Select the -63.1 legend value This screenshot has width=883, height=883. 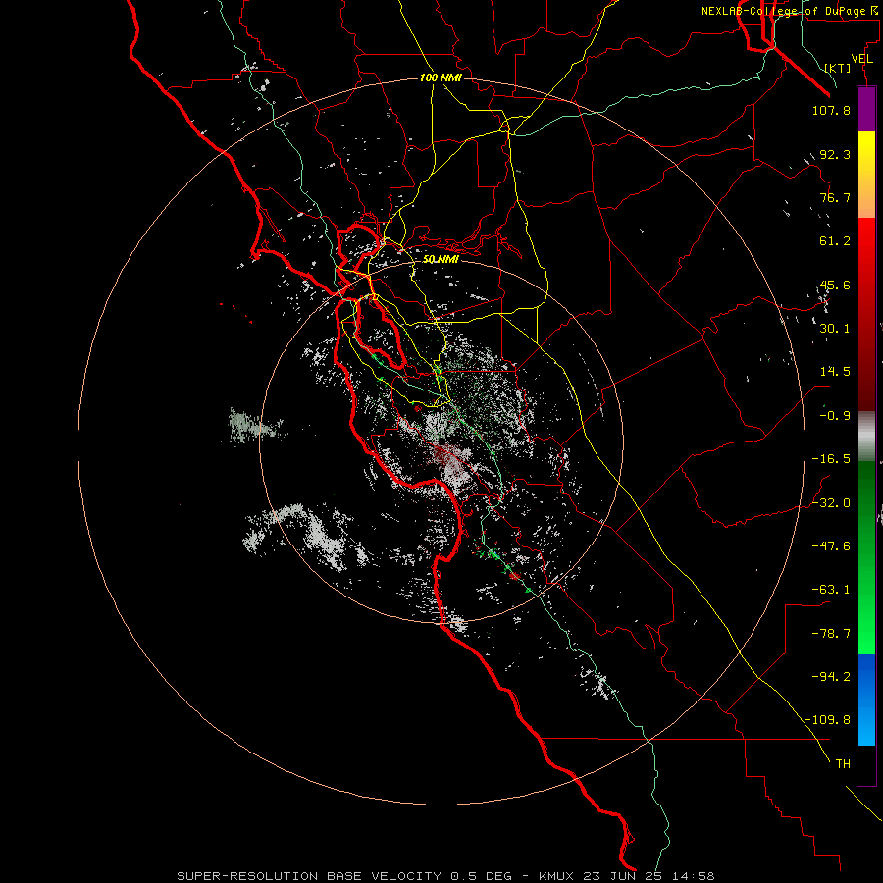[x=831, y=589]
